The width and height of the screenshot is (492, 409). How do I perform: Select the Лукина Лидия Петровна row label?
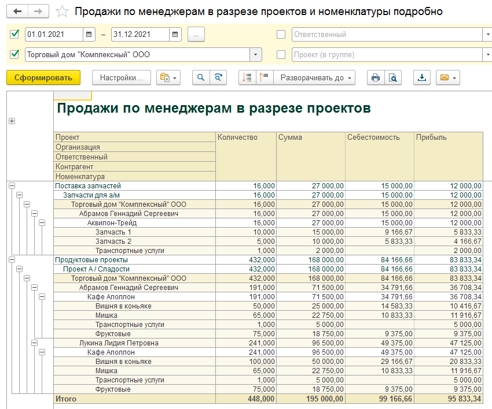119,343
